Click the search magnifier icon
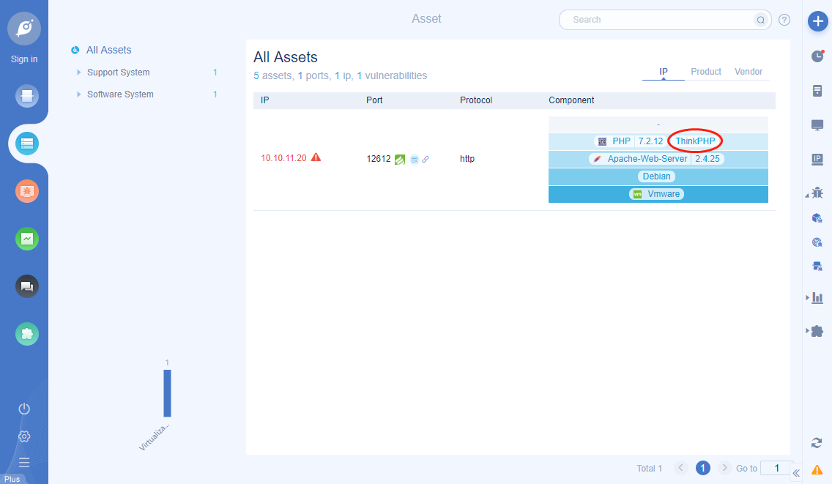 [760, 21]
